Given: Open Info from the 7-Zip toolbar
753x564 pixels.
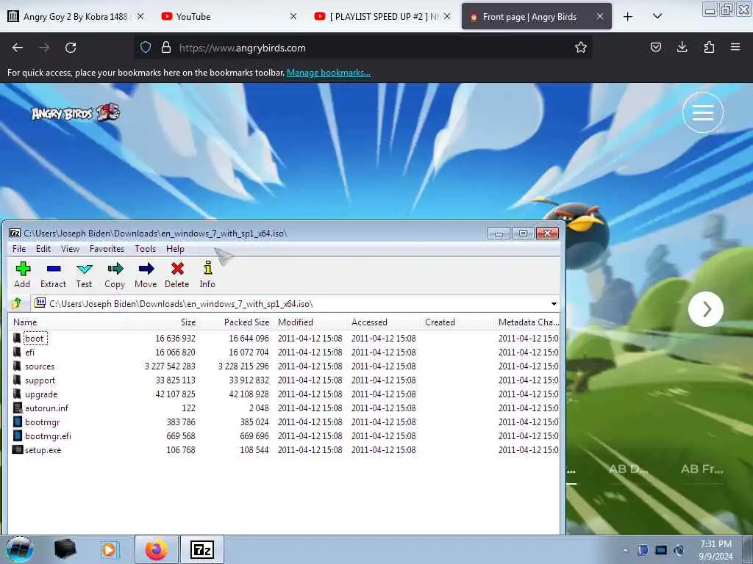Looking at the screenshot, I should [207, 275].
